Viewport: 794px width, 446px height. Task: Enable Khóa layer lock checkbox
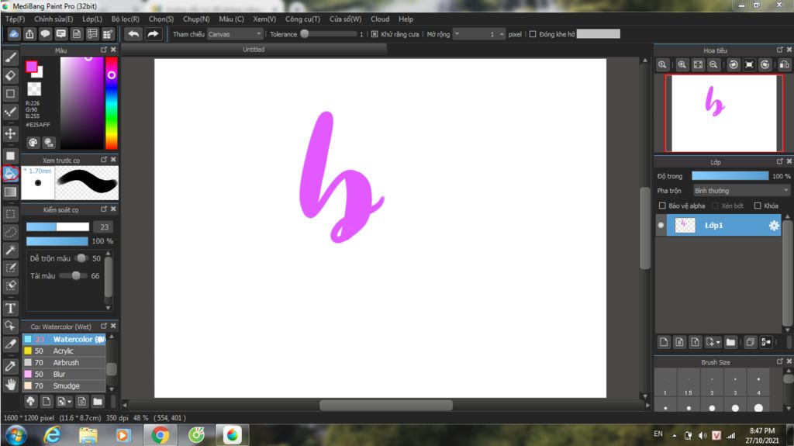[758, 206]
